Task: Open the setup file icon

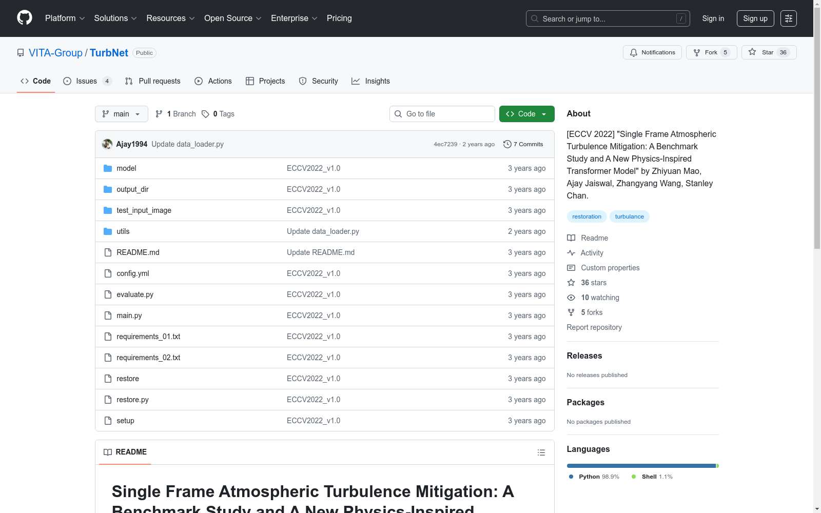Action: coord(108,421)
